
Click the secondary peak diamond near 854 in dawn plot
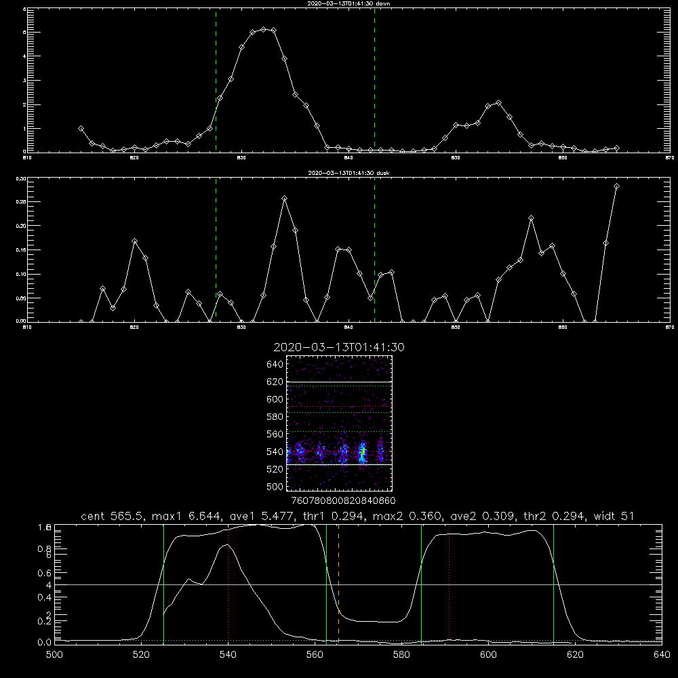pos(498,103)
